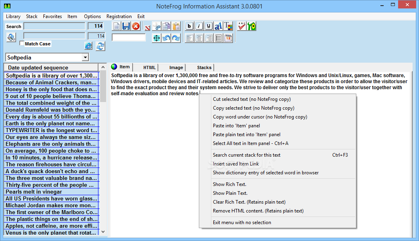Choose Paste into 'Item' panel
Viewport: 419px width, 241px height.
(277, 126)
